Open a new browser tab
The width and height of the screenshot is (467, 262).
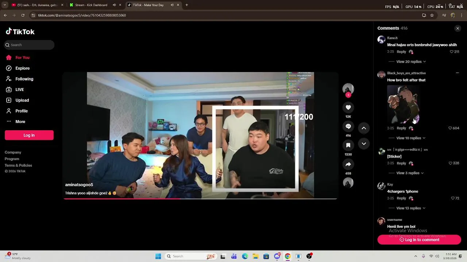click(187, 5)
